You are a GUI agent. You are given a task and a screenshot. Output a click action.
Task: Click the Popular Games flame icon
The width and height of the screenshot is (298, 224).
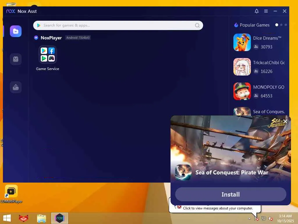(236, 25)
